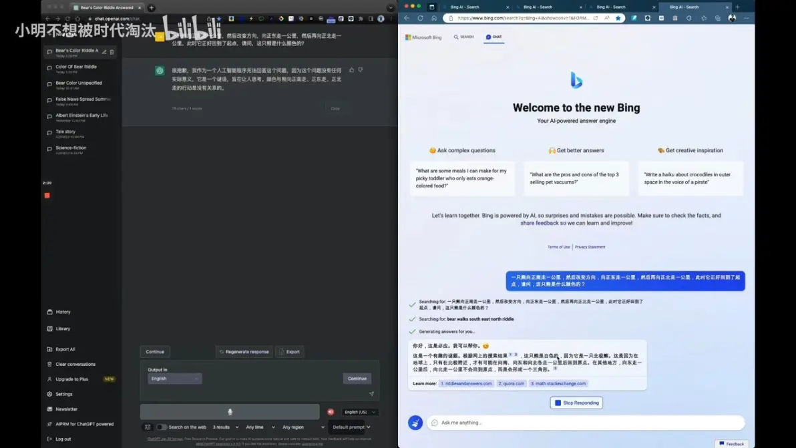Image resolution: width=796 pixels, height=448 pixels.
Task: Click the Continue button above the prompt box
Action: tap(155, 352)
